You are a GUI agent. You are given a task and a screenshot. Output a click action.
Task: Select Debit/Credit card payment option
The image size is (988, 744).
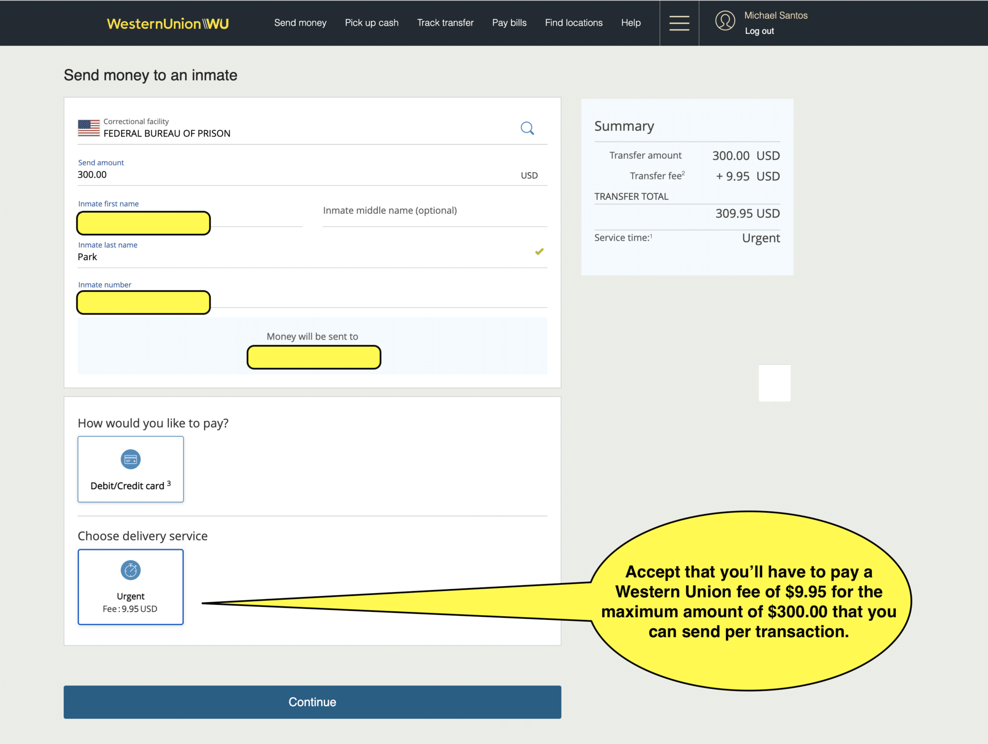[x=130, y=469]
